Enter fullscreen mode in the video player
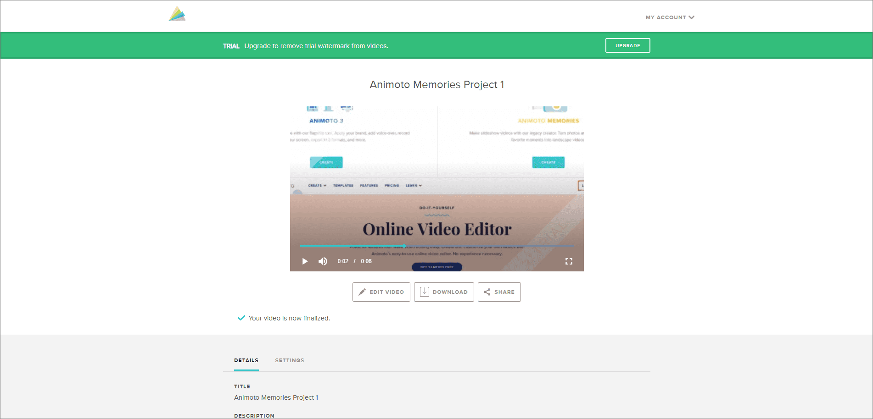 coord(569,261)
